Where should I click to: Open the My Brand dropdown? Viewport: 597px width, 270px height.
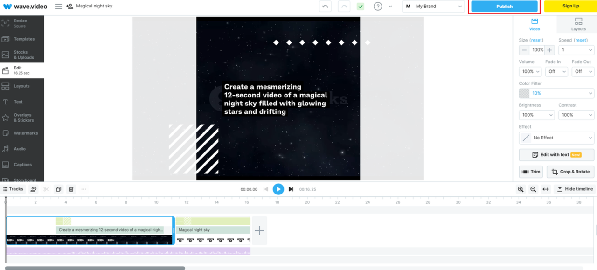(433, 7)
